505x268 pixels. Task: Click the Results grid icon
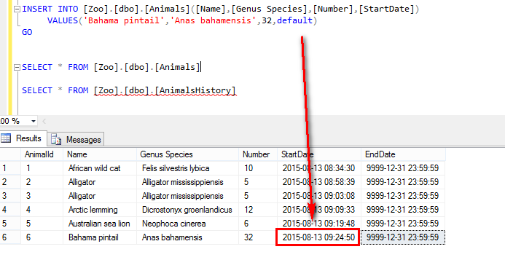click(6, 138)
